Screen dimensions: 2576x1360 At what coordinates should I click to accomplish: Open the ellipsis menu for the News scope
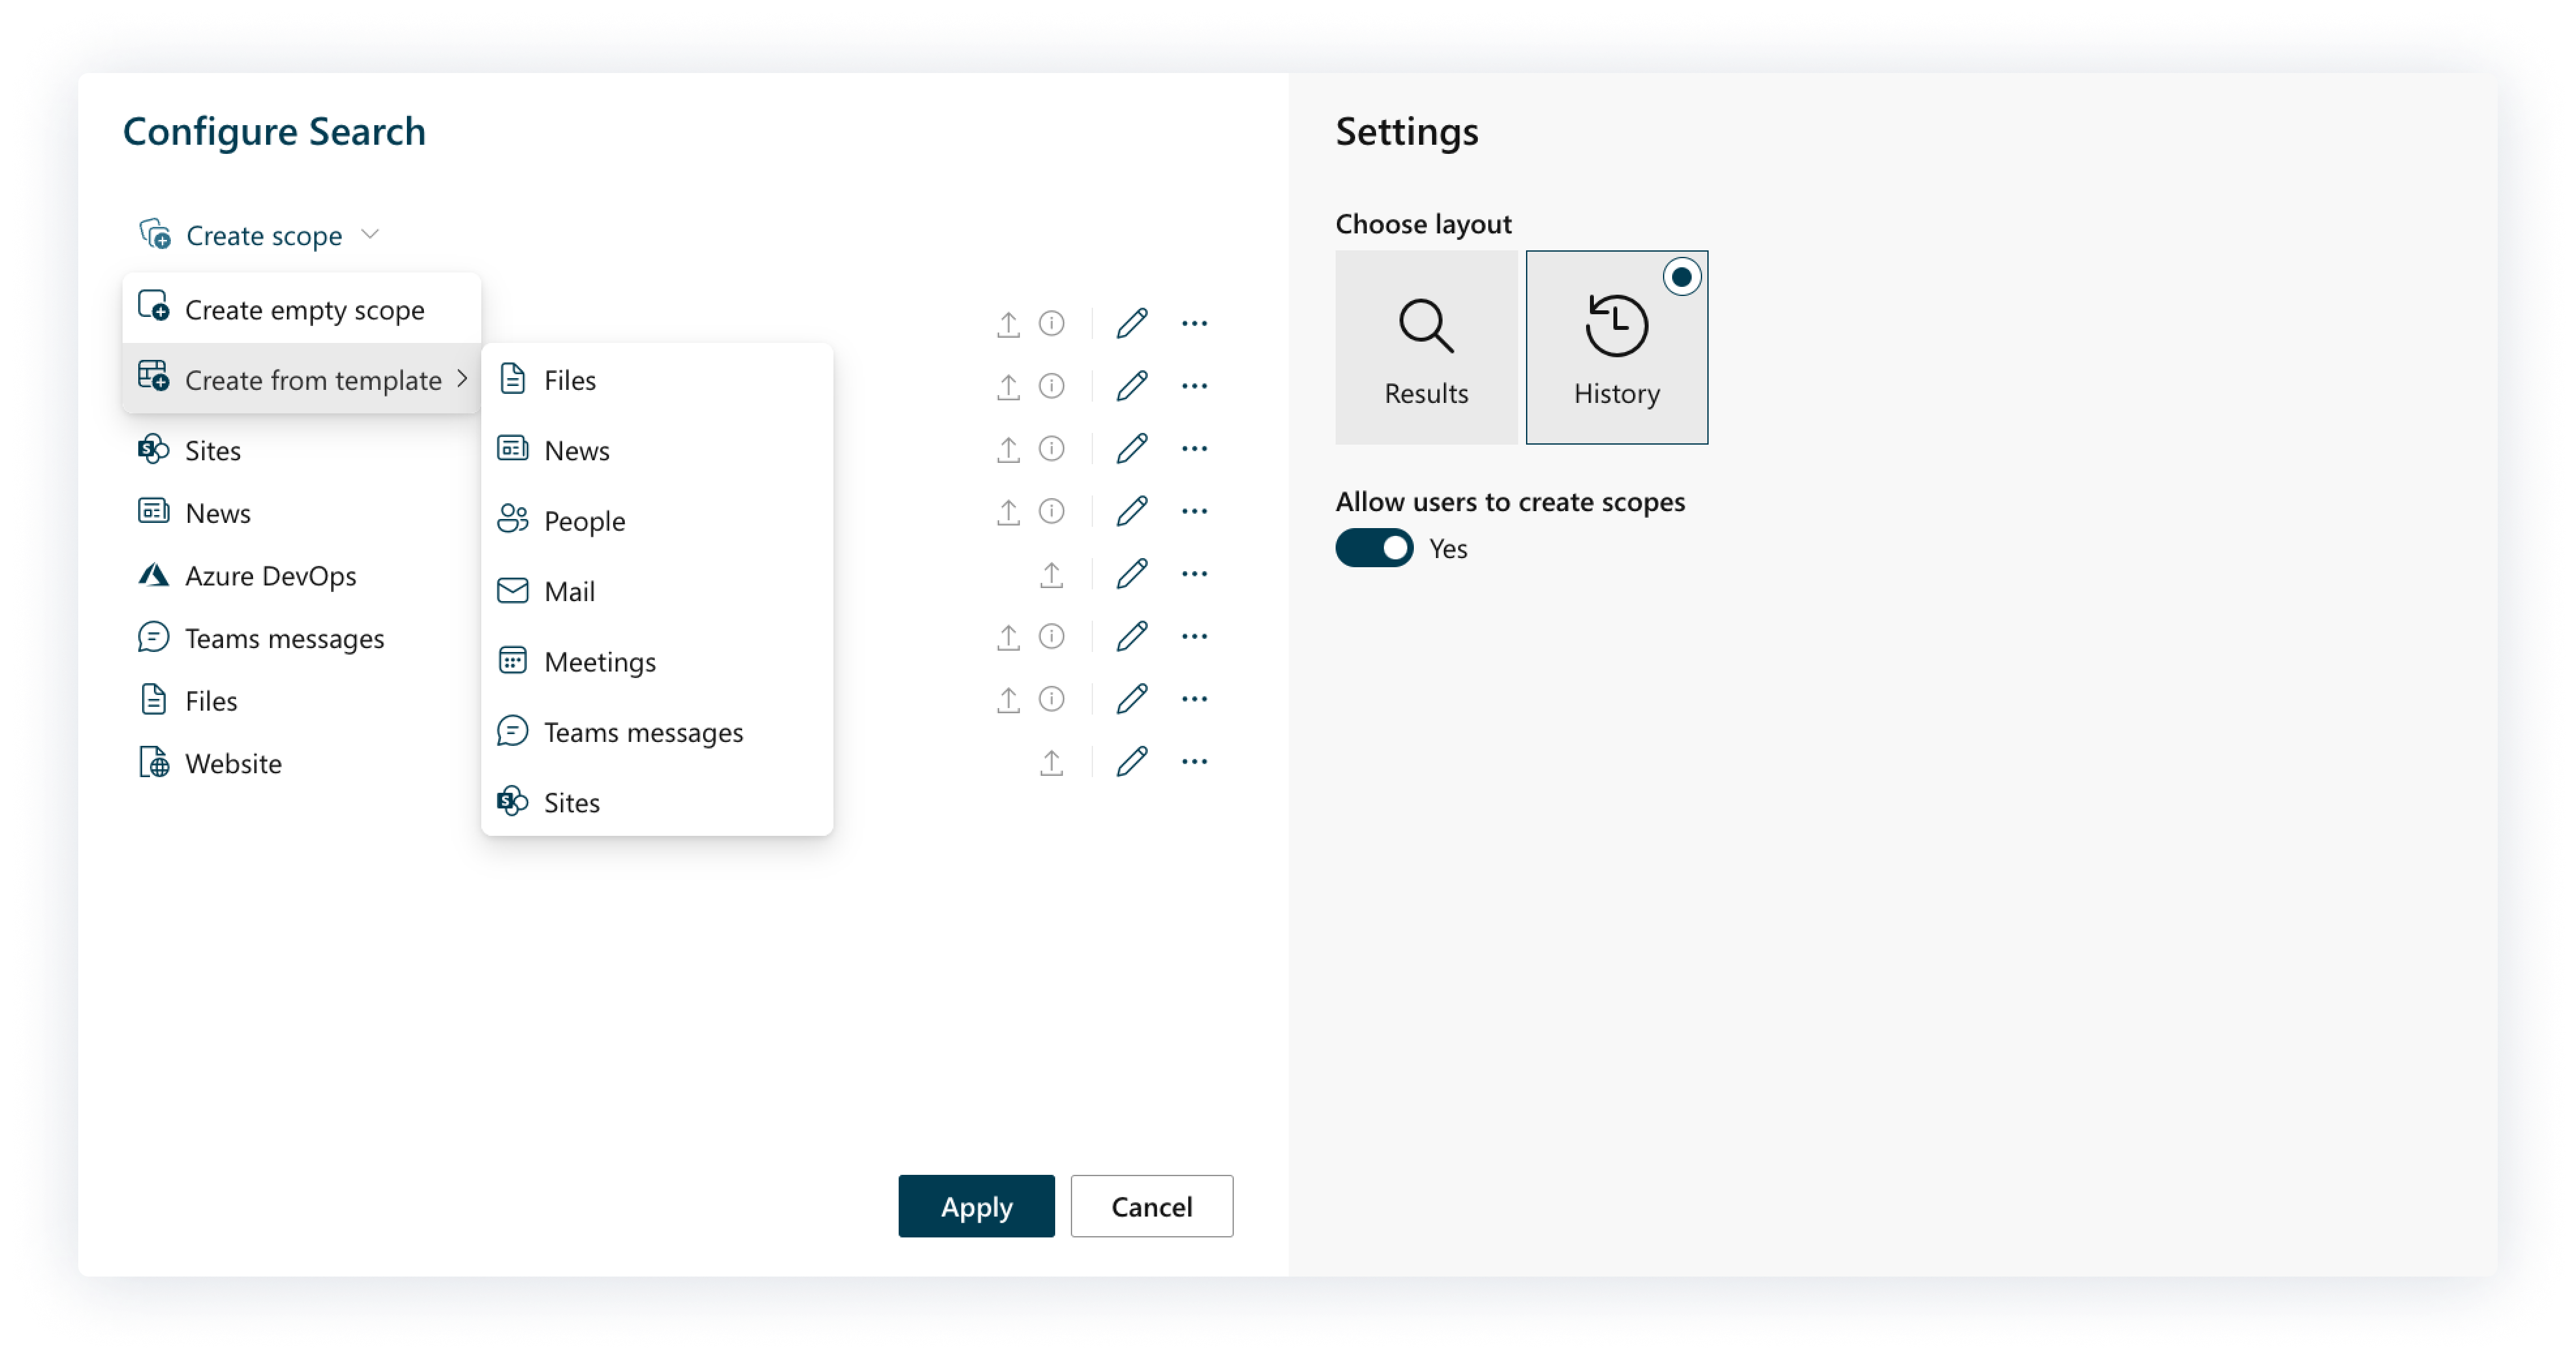[x=1194, y=511]
